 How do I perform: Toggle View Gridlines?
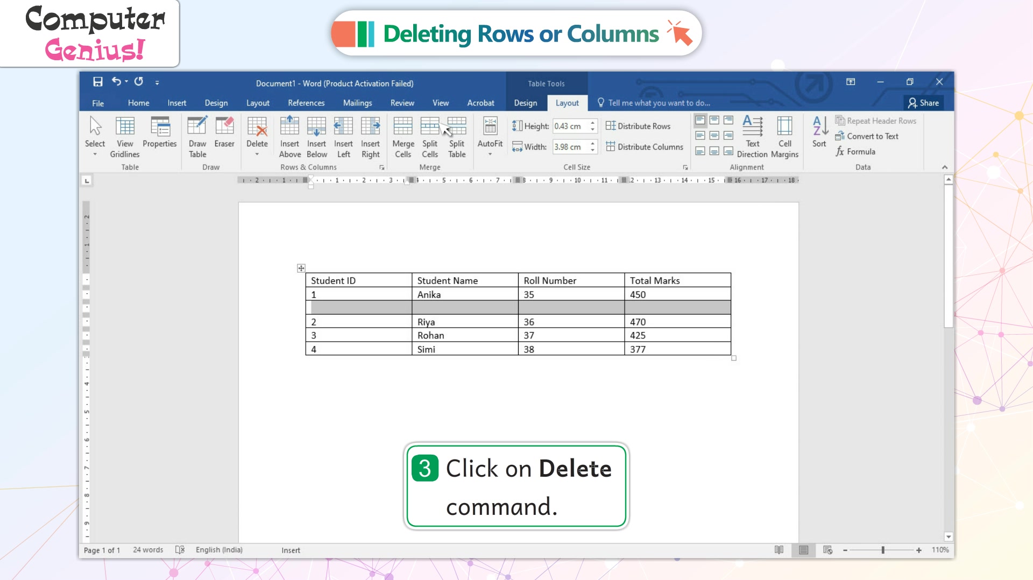[125, 137]
